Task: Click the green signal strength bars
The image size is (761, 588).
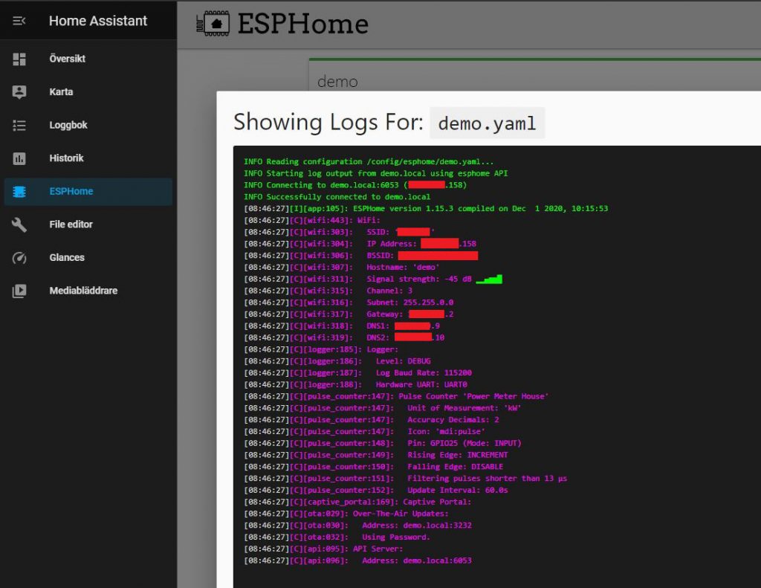Action: tap(489, 280)
